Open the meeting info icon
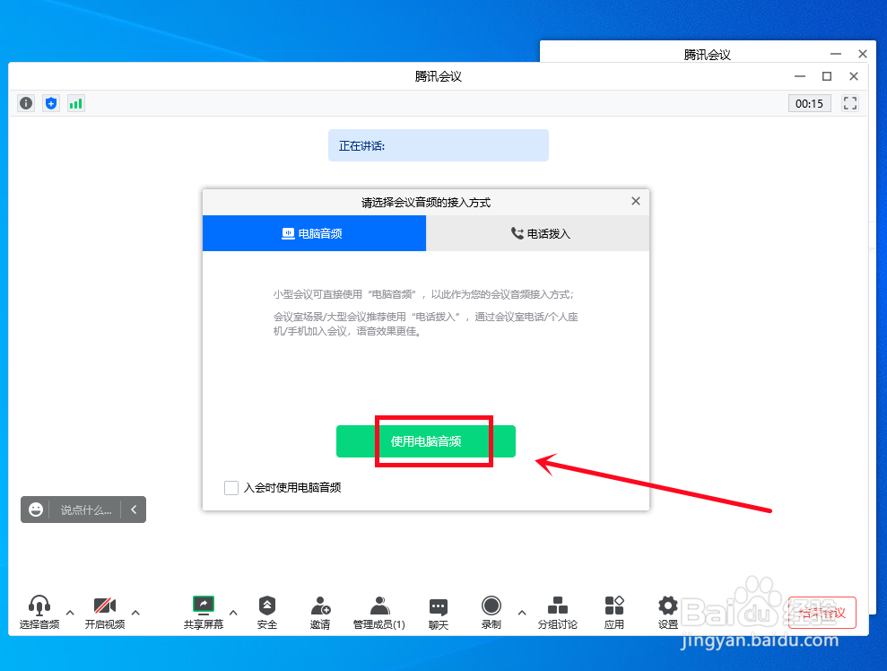 [26, 103]
